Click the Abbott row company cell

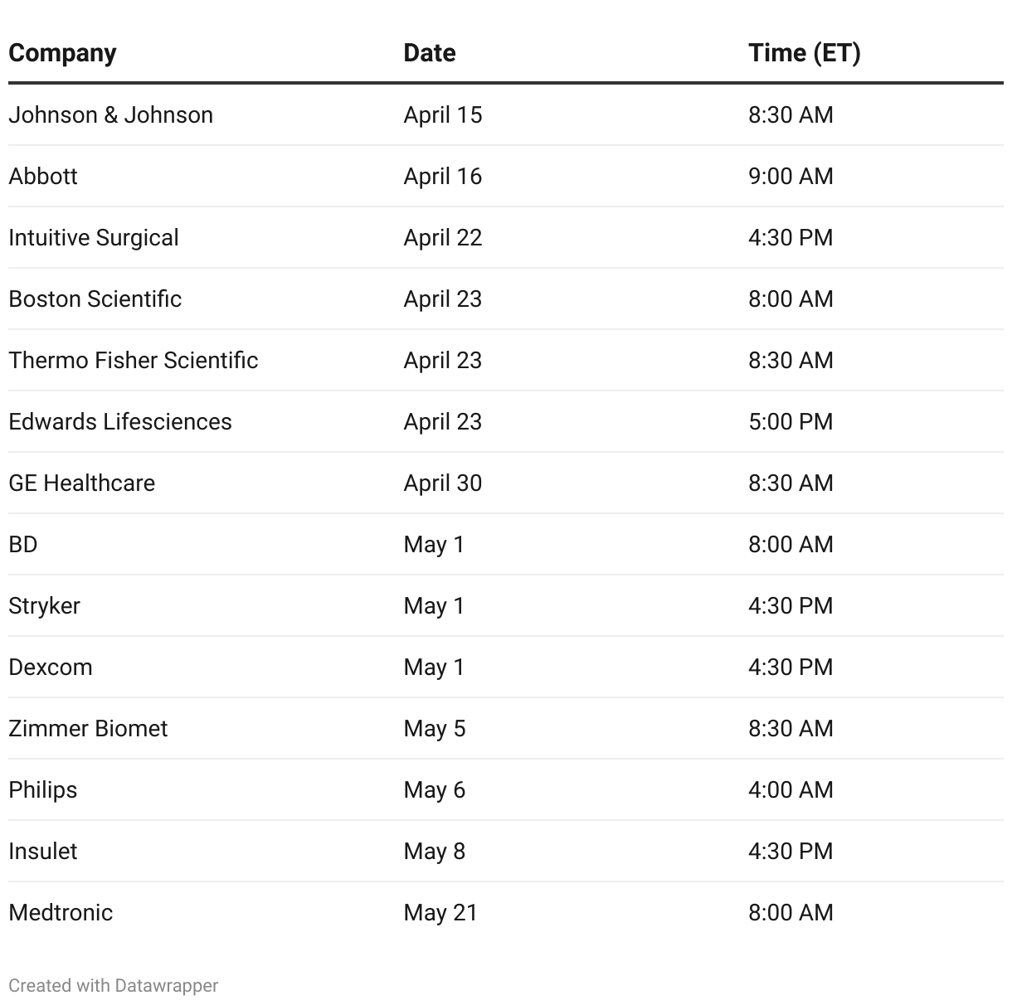43,176
